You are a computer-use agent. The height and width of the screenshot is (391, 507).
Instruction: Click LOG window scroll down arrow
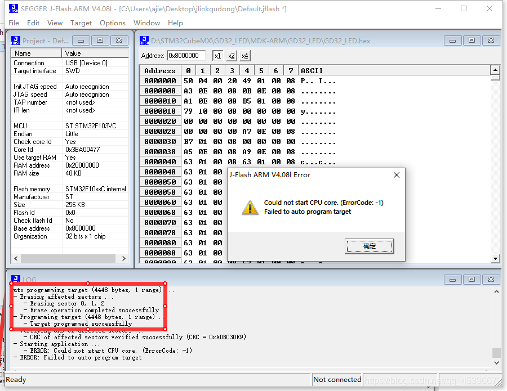(496, 363)
